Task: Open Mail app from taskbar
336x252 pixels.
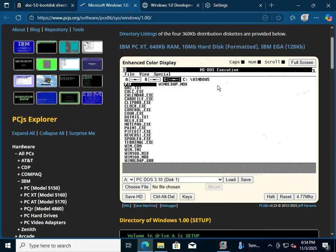Action: point(192,245)
